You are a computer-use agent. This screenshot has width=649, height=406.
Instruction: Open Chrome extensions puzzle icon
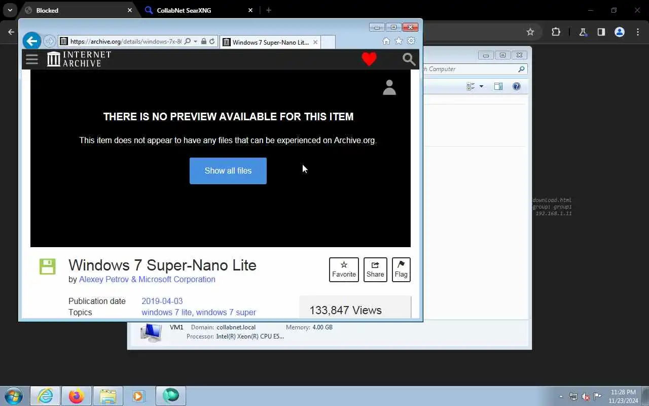[556, 32]
